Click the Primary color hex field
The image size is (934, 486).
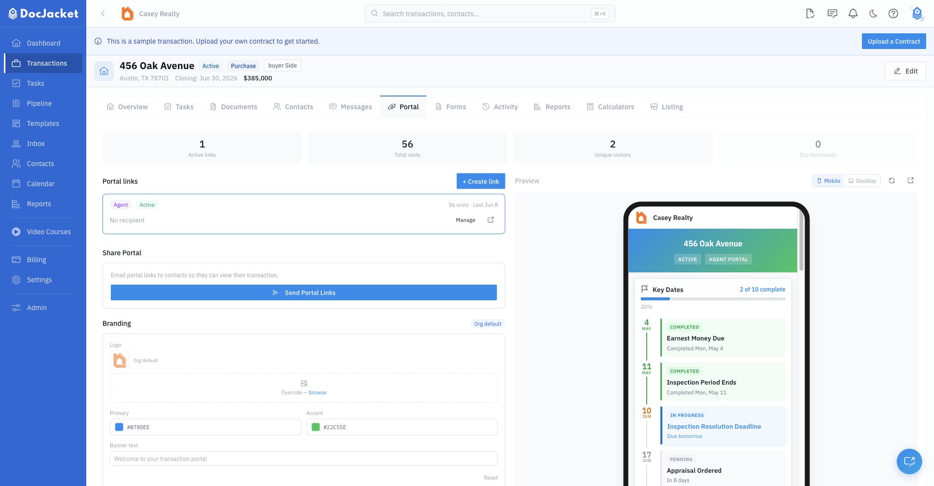[x=205, y=427]
